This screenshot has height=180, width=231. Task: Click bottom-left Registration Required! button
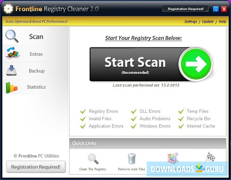point(36,167)
